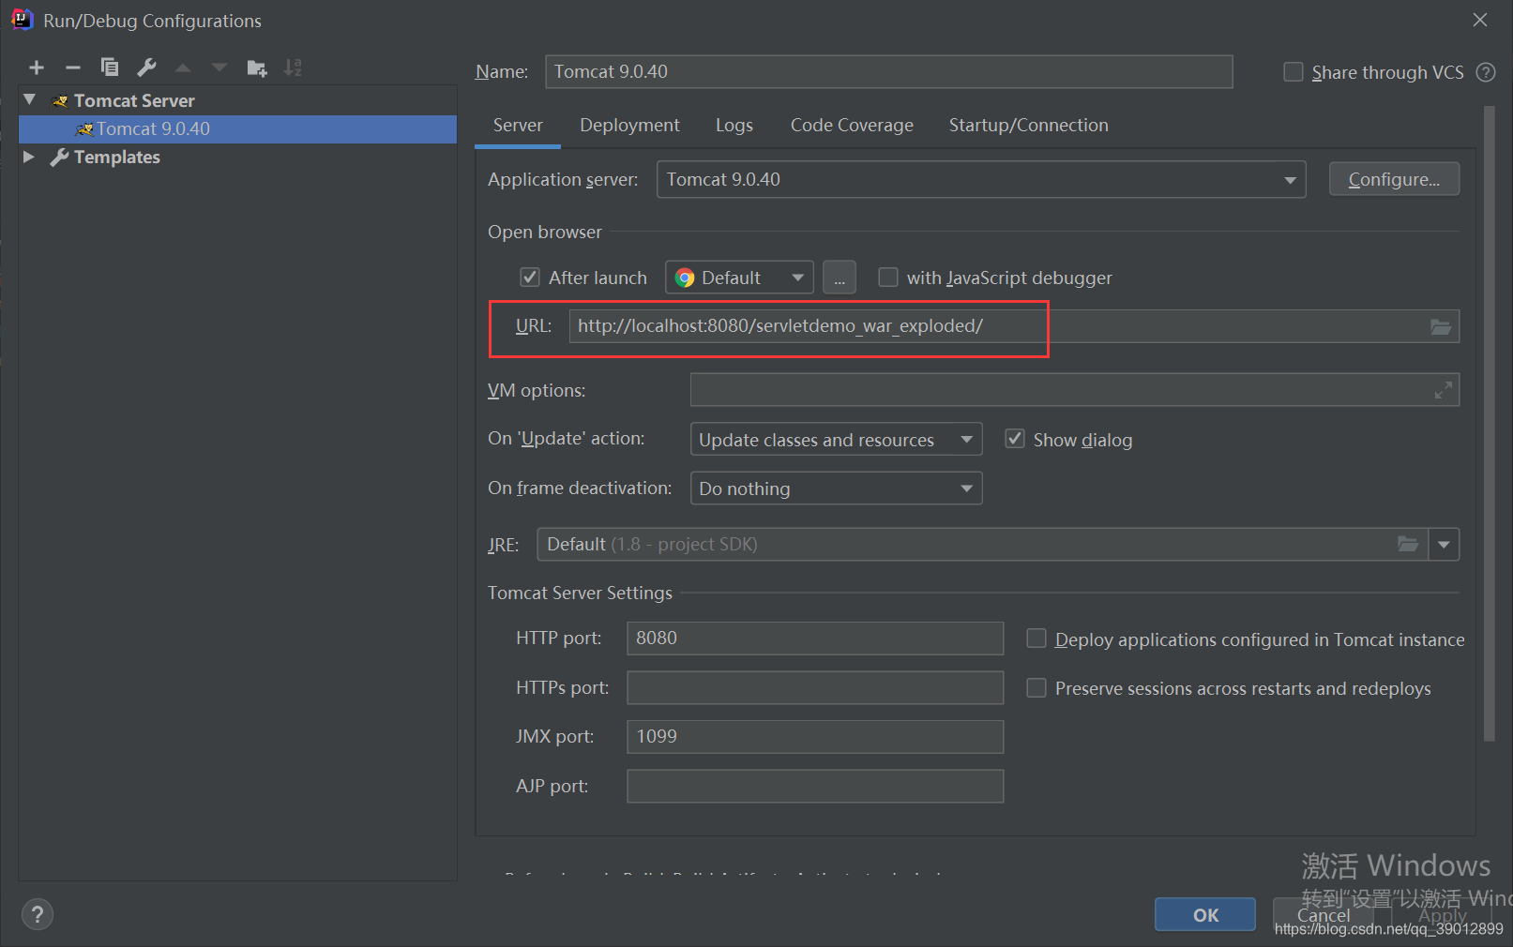Close the Run/Debug Configurations dialog
Viewport: 1513px width, 947px height.
click(1480, 20)
